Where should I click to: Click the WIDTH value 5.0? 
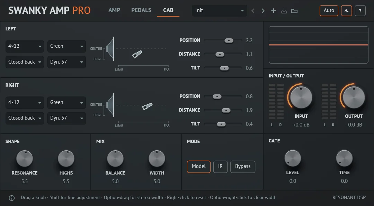[157, 181]
